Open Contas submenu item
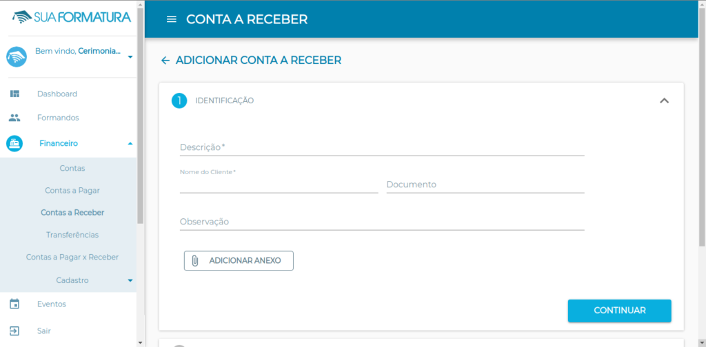Image resolution: width=706 pixels, height=347 pixels. pyautogui.click(x=72, y=168)
